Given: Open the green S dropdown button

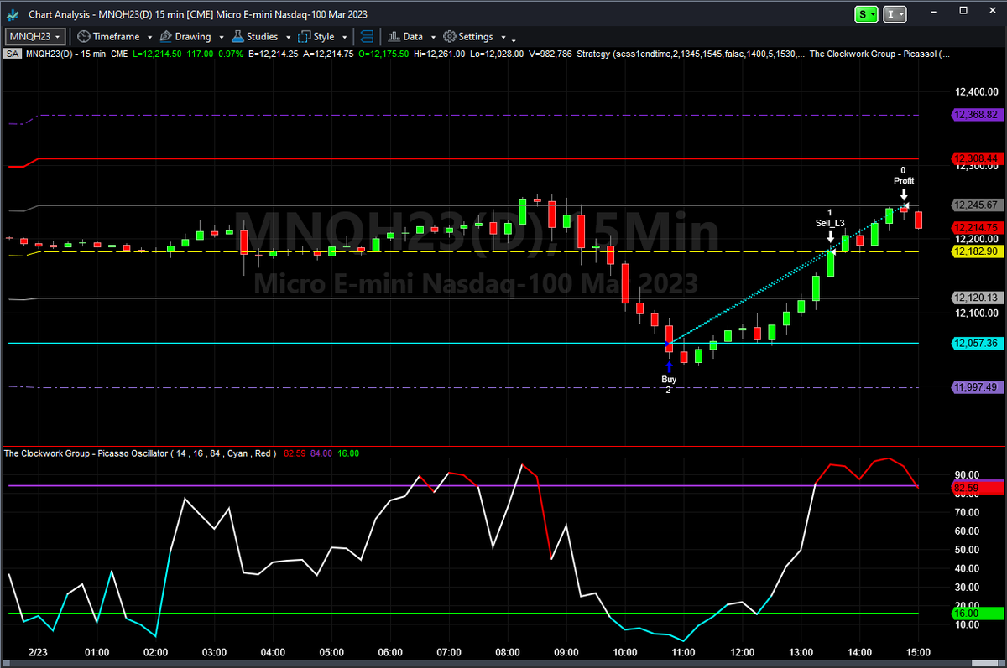Looking at the screenshot, I should point(867,14).
